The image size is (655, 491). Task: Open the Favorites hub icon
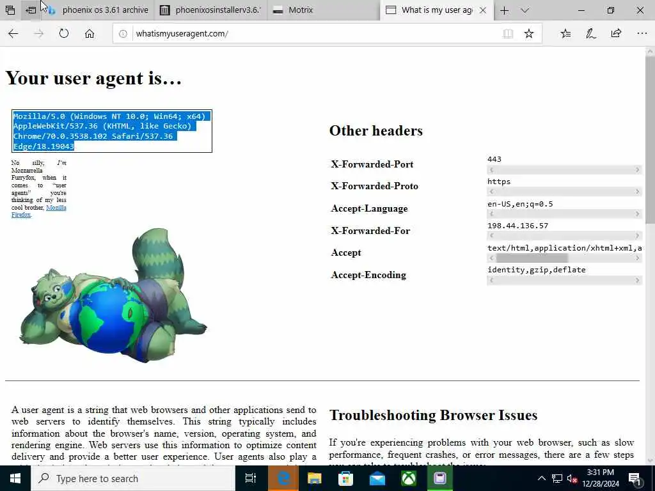[565, 33]
